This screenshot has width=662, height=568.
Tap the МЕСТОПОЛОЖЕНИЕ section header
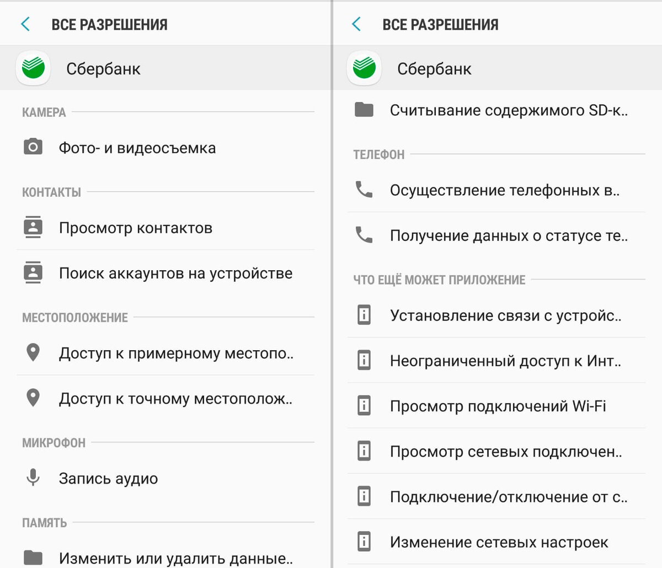(x=75, y=318)
